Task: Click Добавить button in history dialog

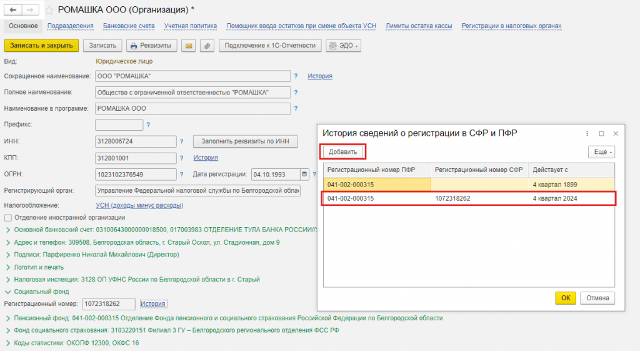Action: point(343,152)
